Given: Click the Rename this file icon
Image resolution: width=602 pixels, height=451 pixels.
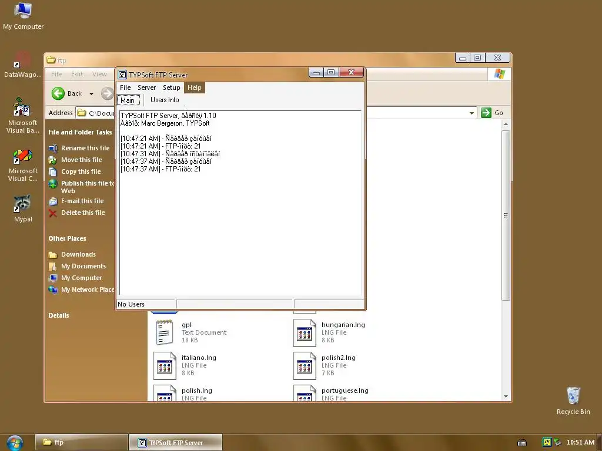Looking at the screenshot, I should pyautogui.click(x=53, y=148).
